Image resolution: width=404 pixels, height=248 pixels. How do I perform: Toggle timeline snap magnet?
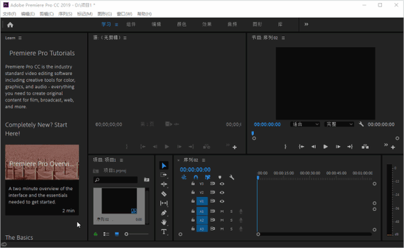(x=196, y=177)
